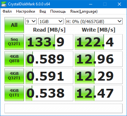Click the 4KiB Q32T1 write value 12.29
This screenshot has height=116, width=127.
point(99,76)
